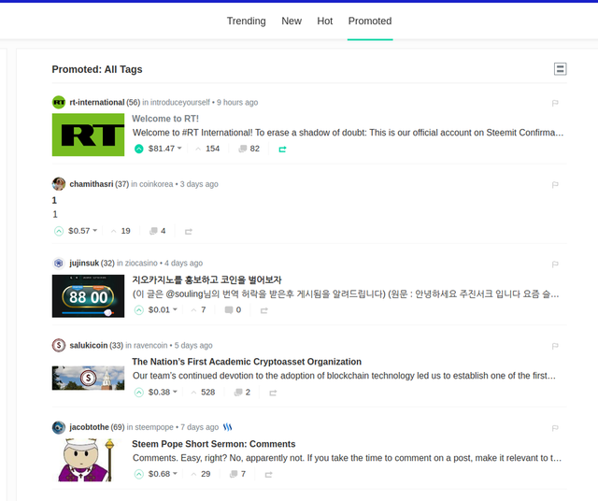Viewport: 598px width, 501px height.
Task: Open the coinkorea tag
Action: coord(156,184)
